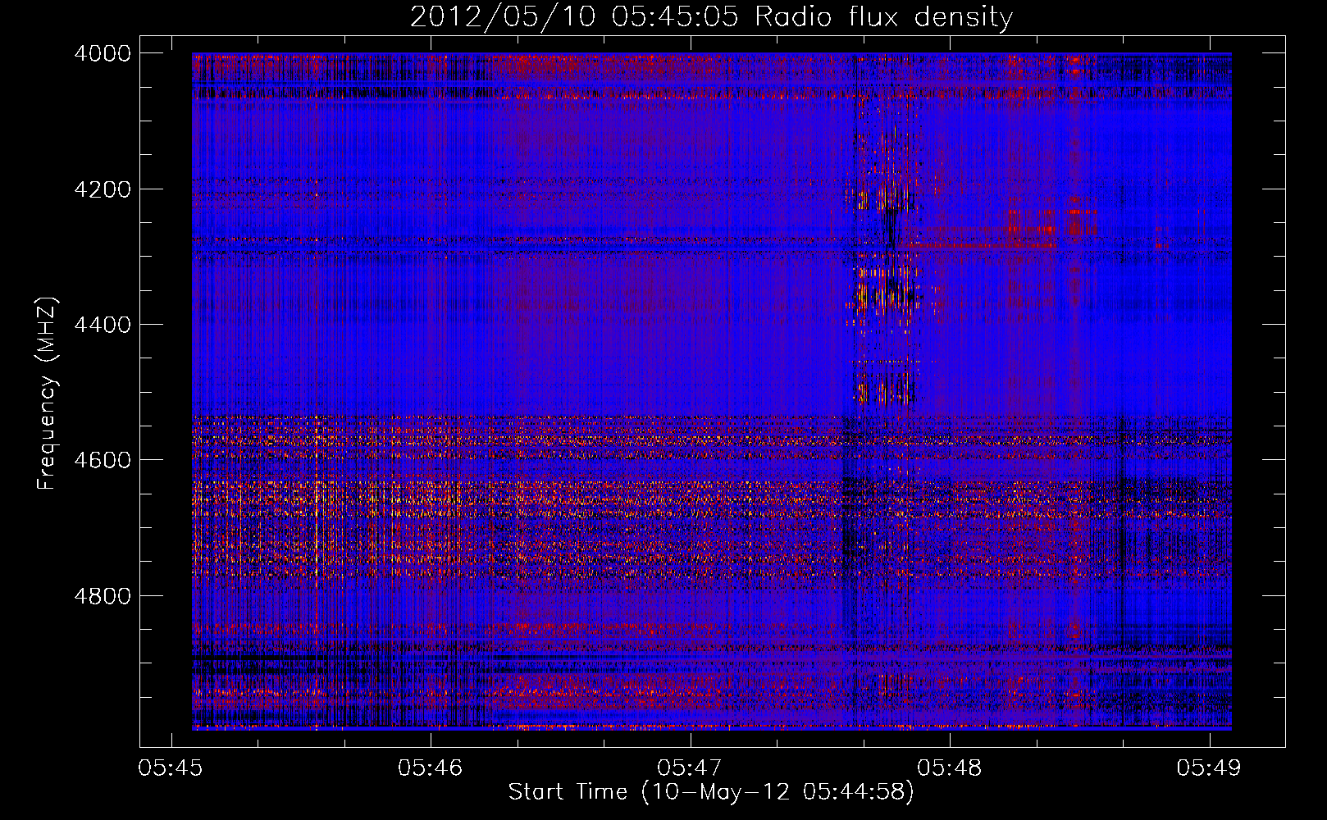Click the 05:46 time tick label
This screenshot has width=1327, height=820.
[x=430, y=768]
